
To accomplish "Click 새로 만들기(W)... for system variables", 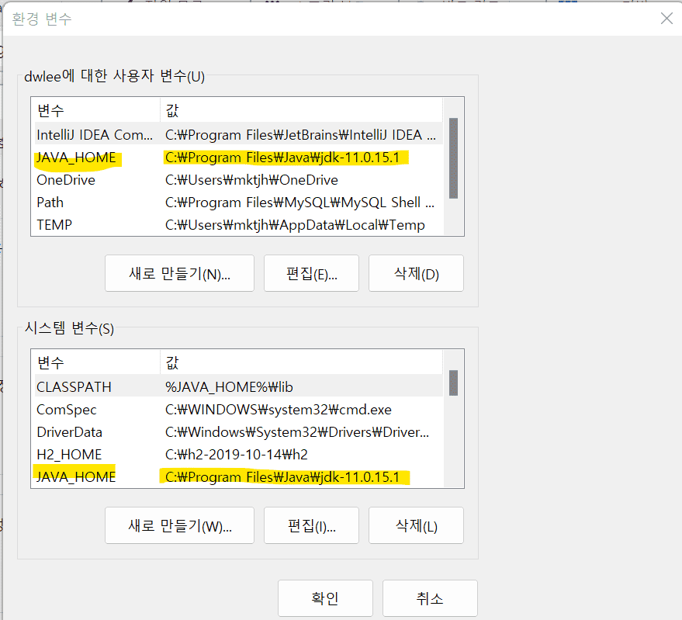I will pyautogui.click(x=179, y=525).
